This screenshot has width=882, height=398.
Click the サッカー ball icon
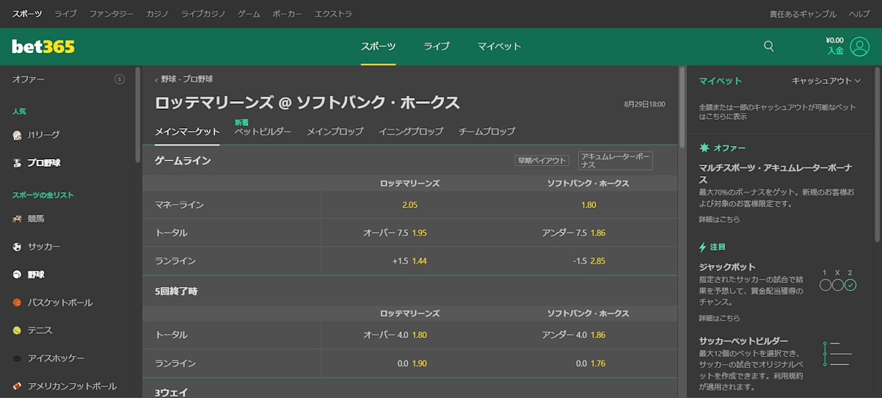(x=17, y=247)
